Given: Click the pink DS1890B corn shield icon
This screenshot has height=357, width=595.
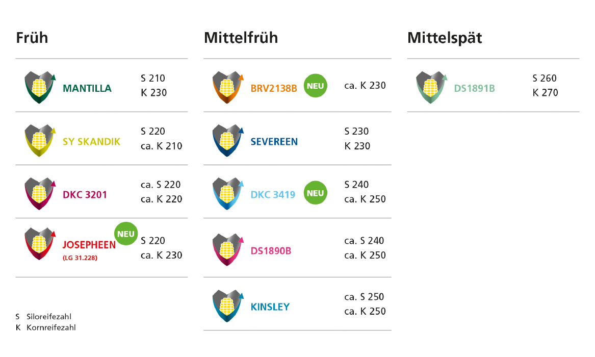Looking at the screenshot, I should click(x=228, y=249).
